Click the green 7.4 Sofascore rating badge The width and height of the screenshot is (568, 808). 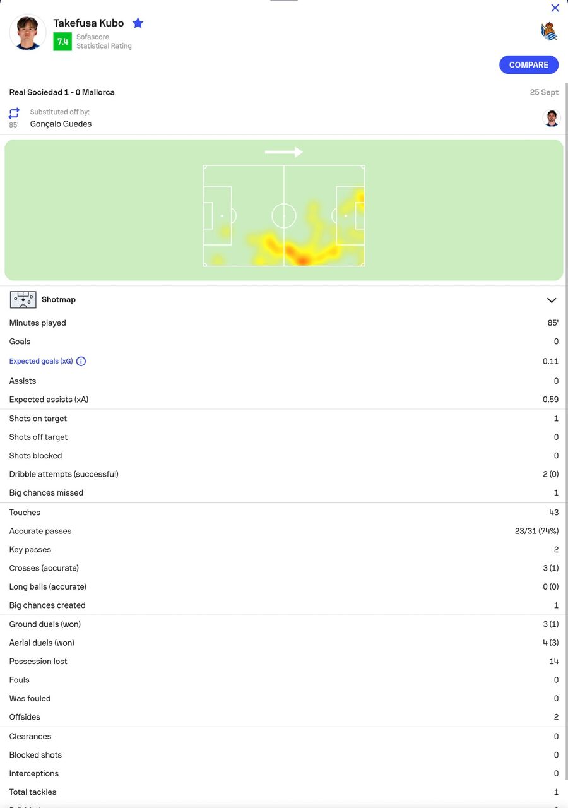(x=62, y=42)
